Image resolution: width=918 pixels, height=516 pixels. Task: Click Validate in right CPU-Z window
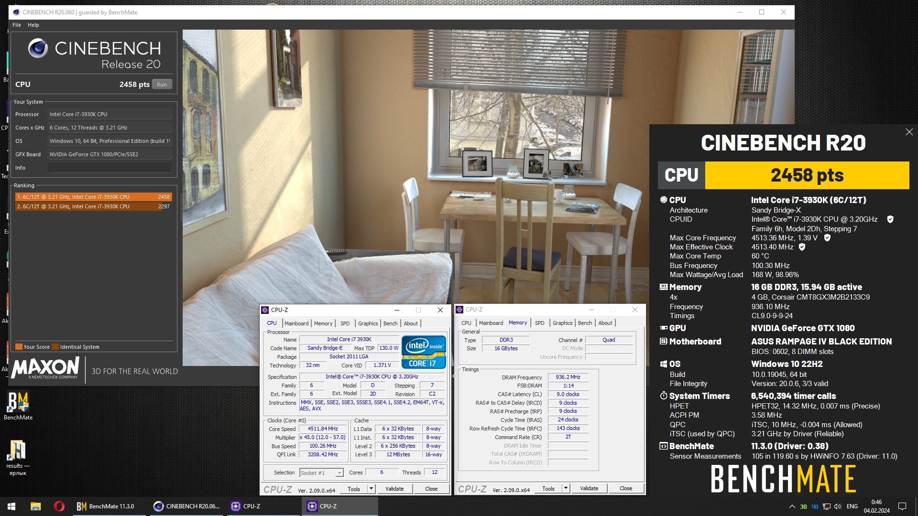click(x=589, y=488)
